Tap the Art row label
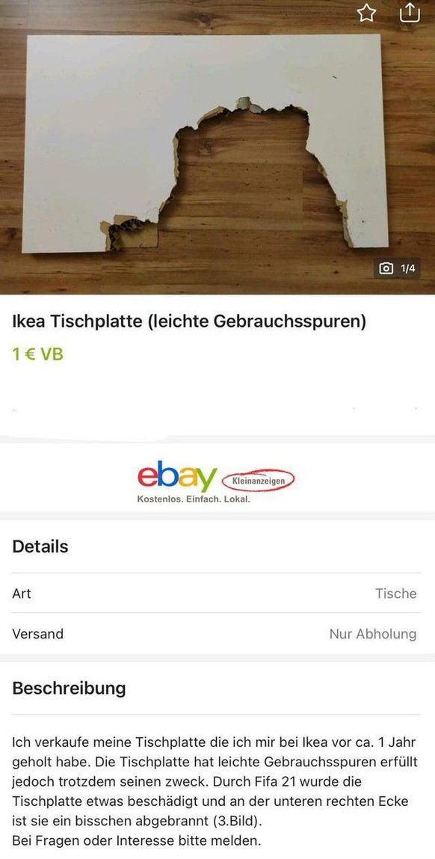The image size is (435, 859). [22, 594]
